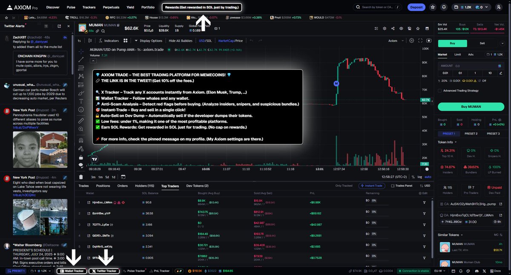The height and width of the screenshot is (275, 511).
Task: Open the Wallet Tracker button
Action: [x=72, y=271]
